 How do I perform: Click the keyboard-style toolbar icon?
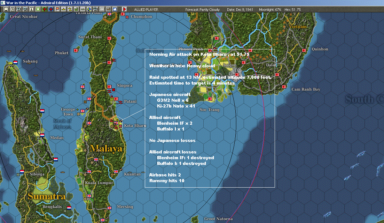point(108,9)
